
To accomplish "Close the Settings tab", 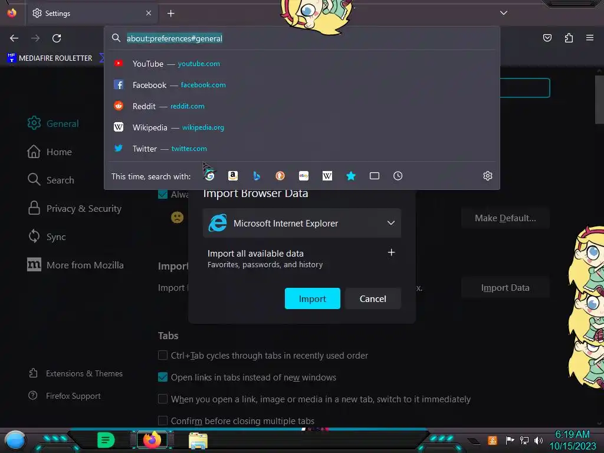I will pyautogui.click(x=149, y=13).
